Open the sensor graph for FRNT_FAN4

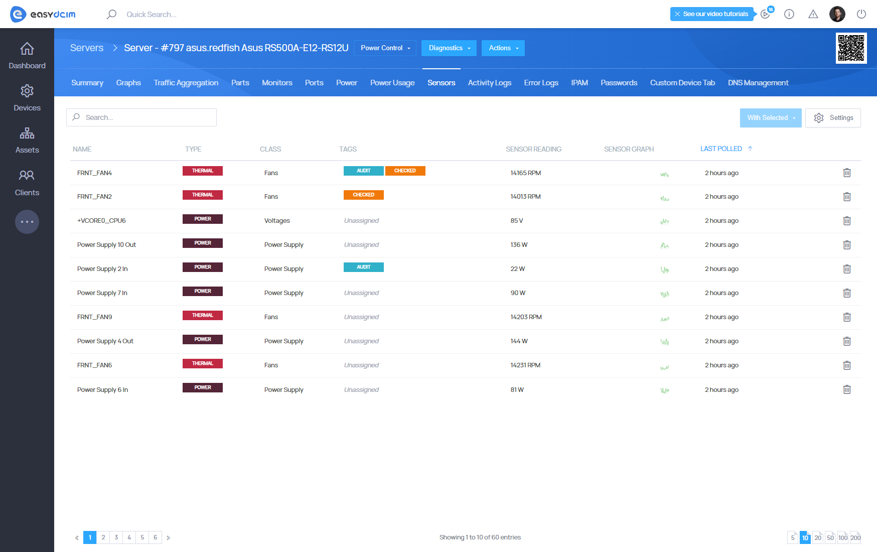665,174
